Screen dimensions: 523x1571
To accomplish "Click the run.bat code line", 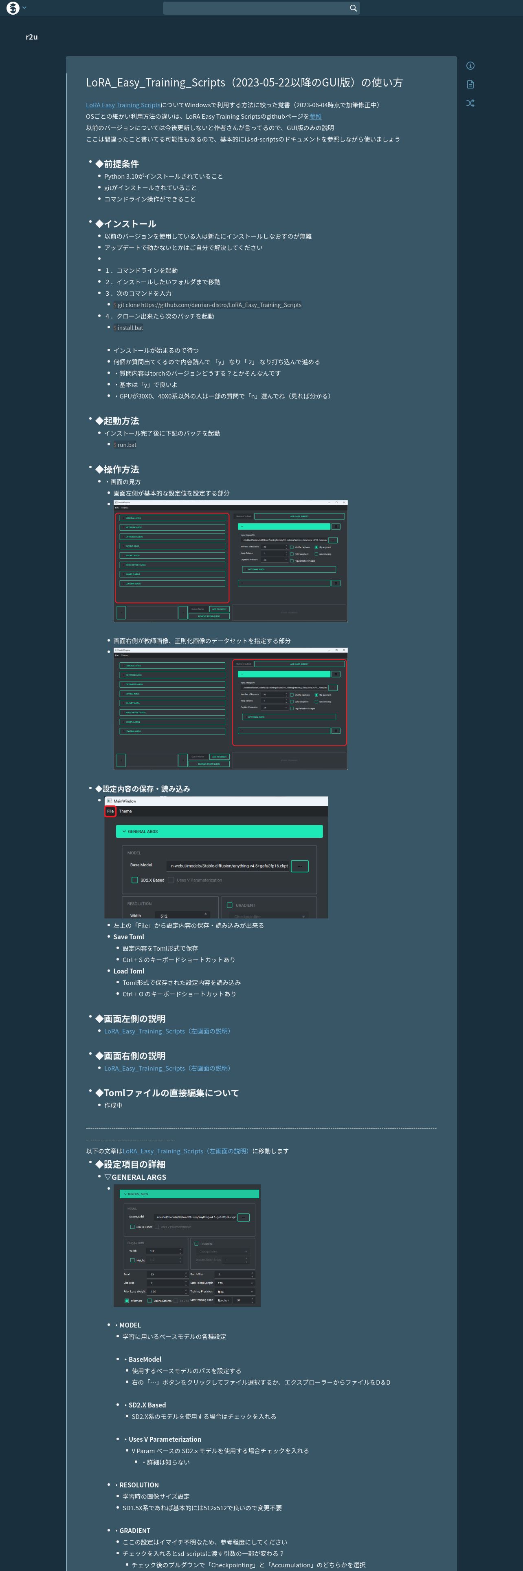I will pos(125,445).
